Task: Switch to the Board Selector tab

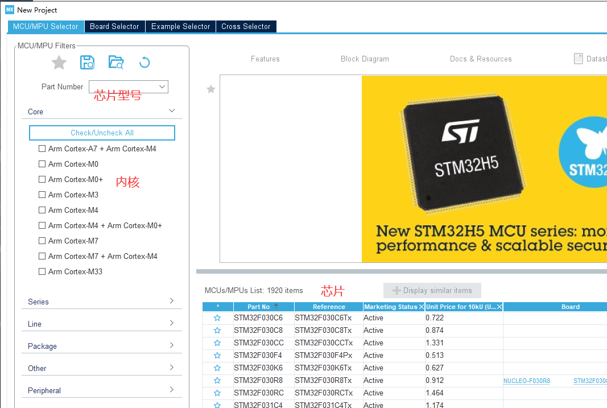Action: [x=114, y=26]
